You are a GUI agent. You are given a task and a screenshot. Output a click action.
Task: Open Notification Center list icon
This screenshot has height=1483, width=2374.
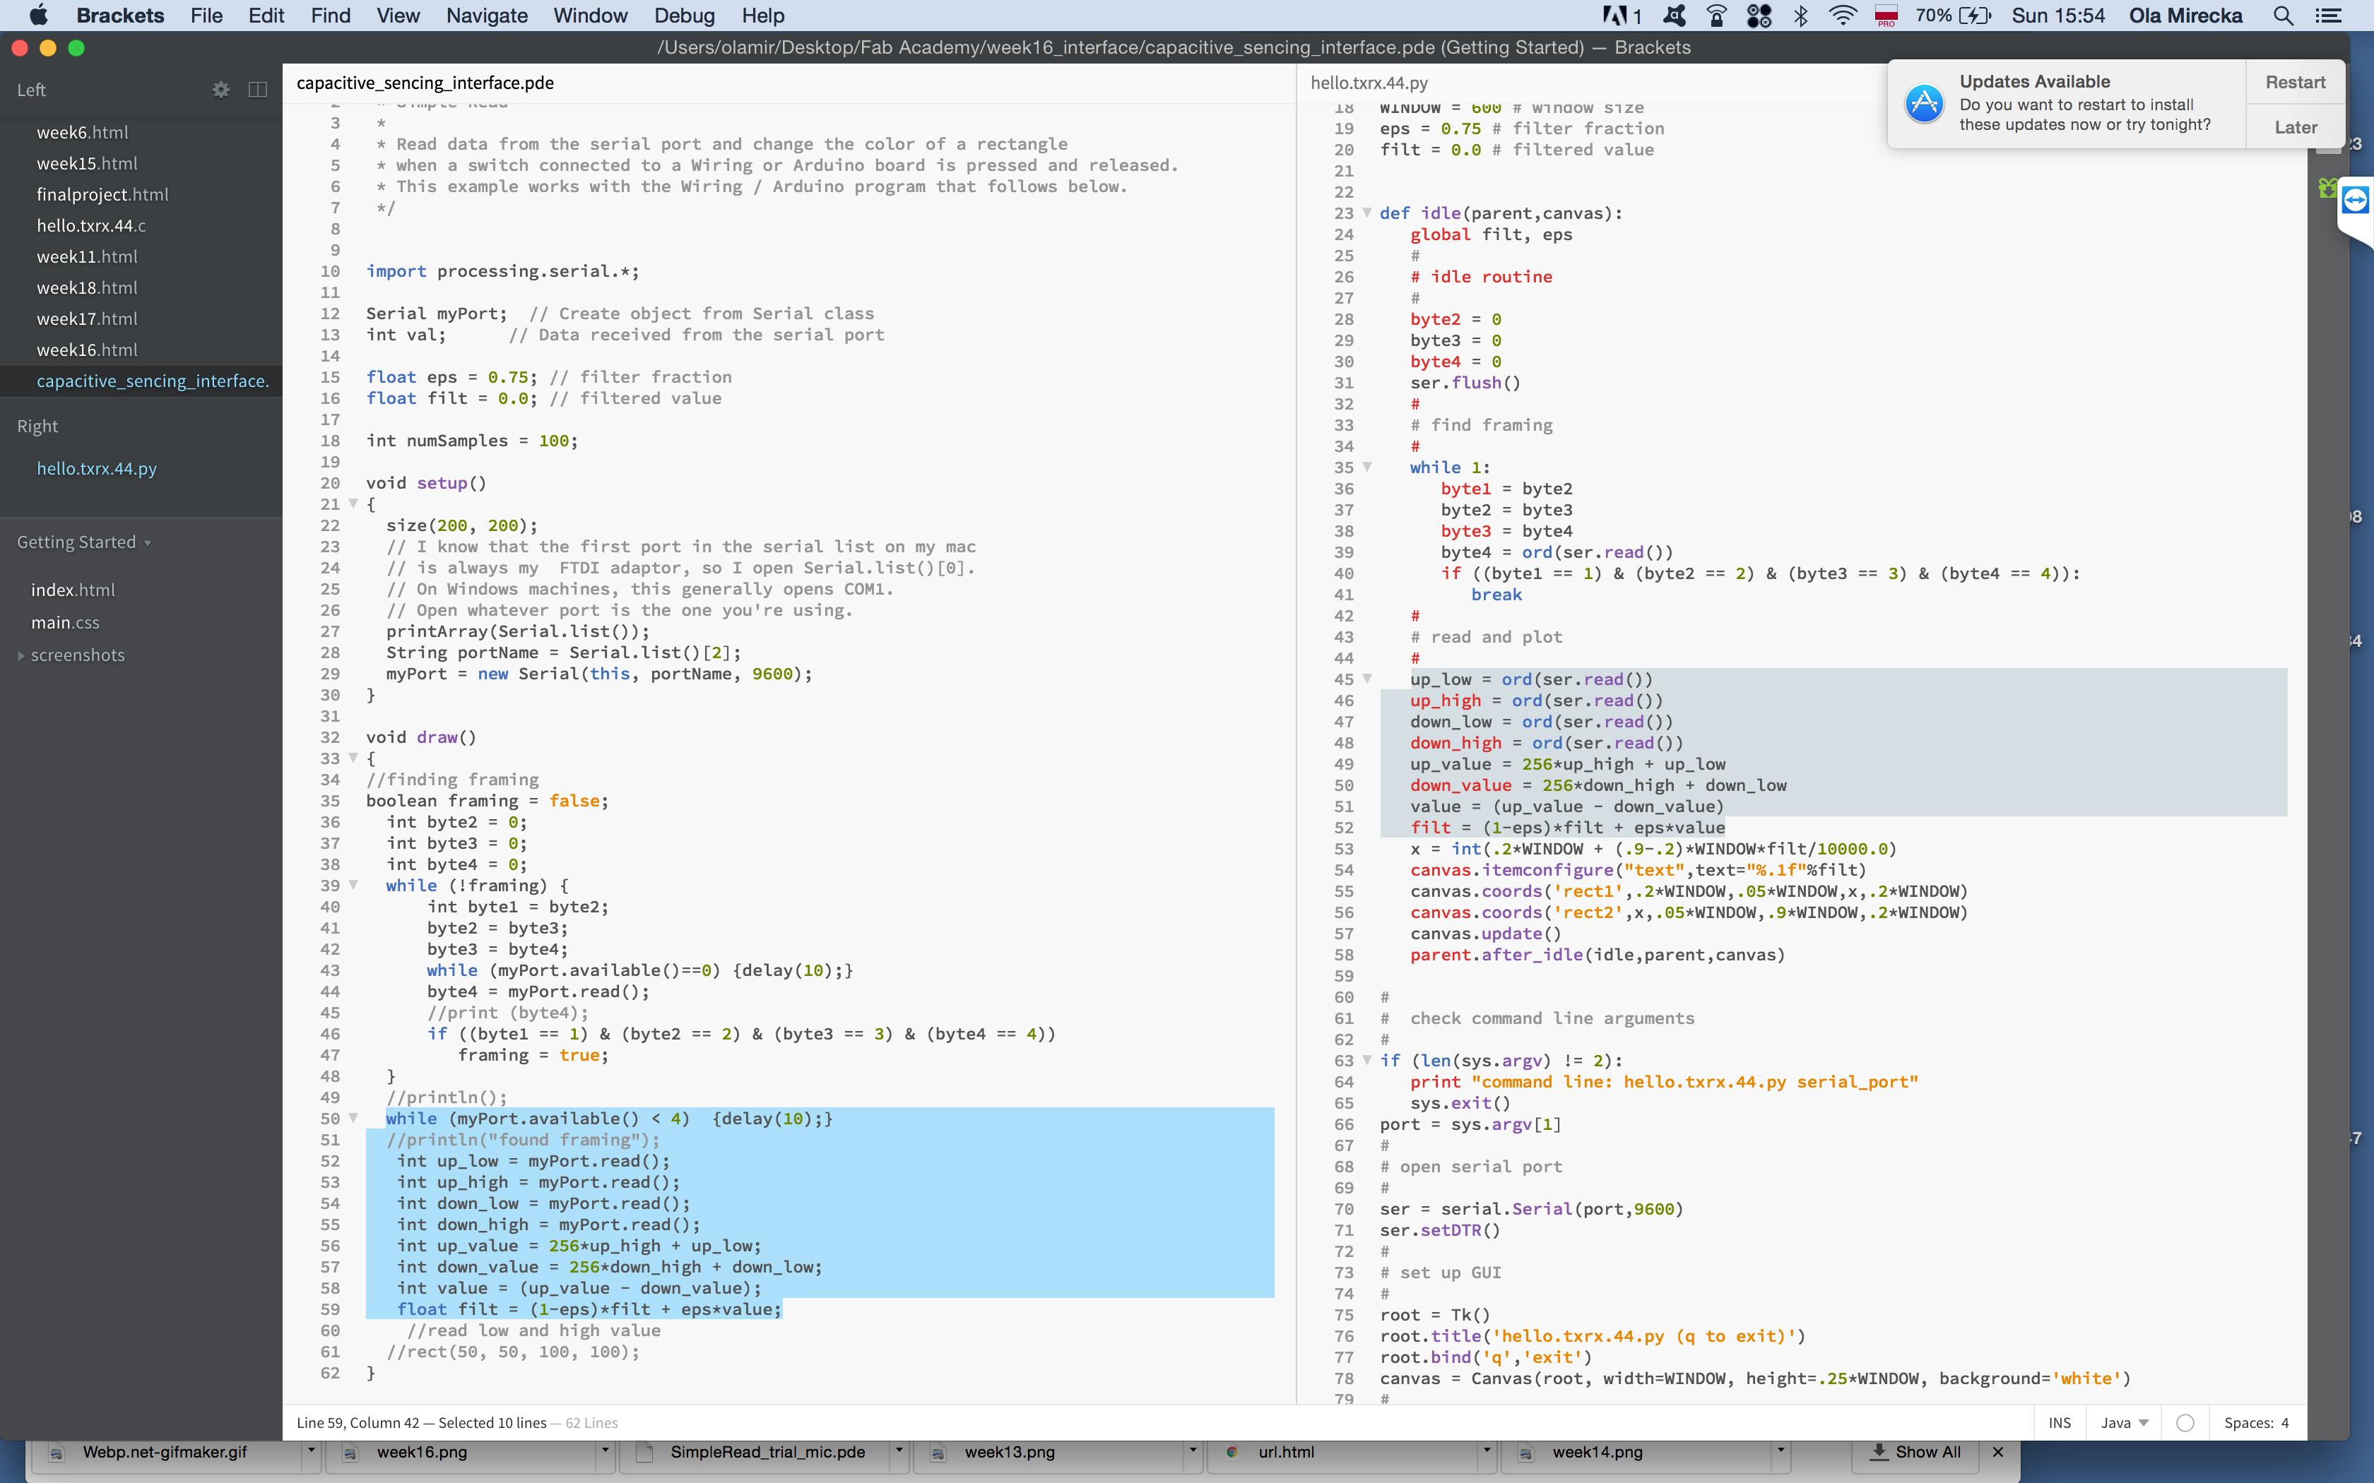click(x=2328, y=16)
